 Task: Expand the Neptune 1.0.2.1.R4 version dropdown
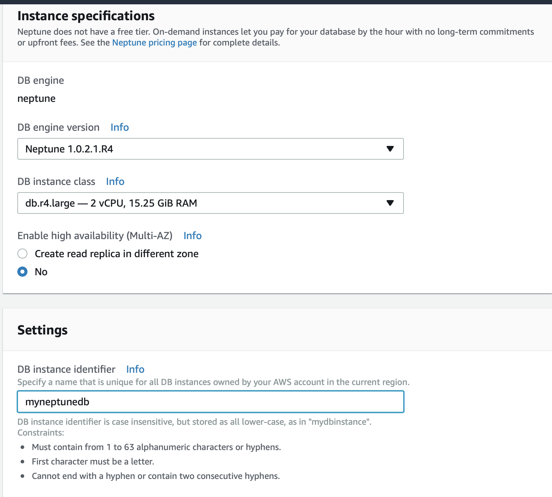coord(211,149)
